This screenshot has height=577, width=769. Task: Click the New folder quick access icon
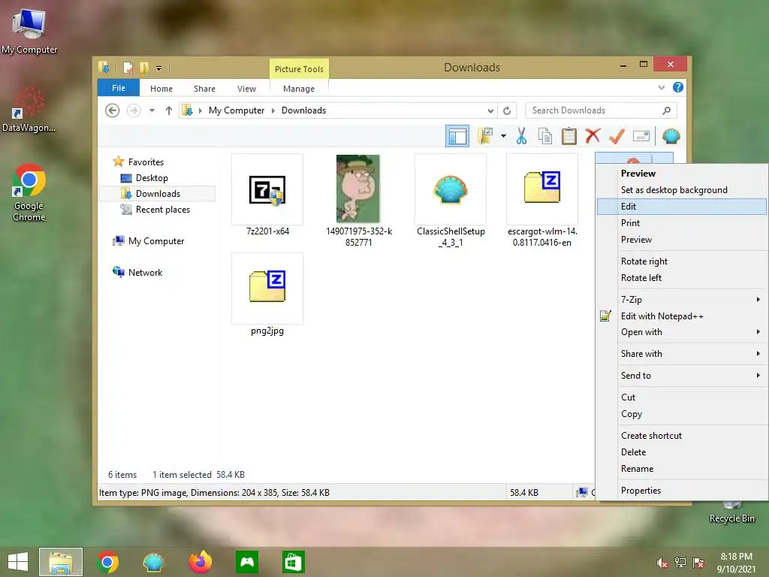(x=144, y=67)
